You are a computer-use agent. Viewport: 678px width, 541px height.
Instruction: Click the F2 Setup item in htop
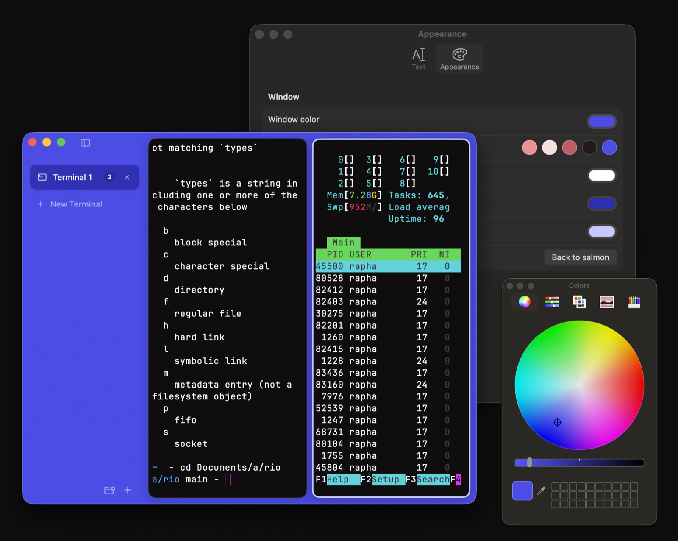[x=383, y=480]
